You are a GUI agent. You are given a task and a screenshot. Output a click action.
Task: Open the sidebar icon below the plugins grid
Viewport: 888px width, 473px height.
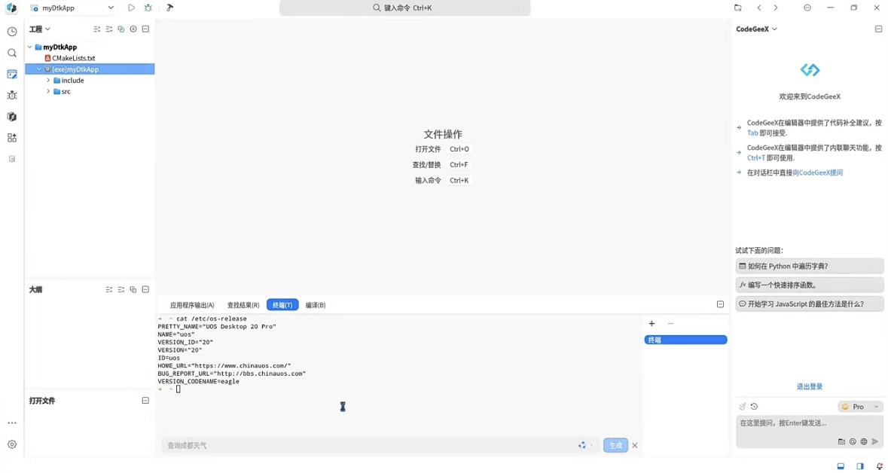(12, 159)
